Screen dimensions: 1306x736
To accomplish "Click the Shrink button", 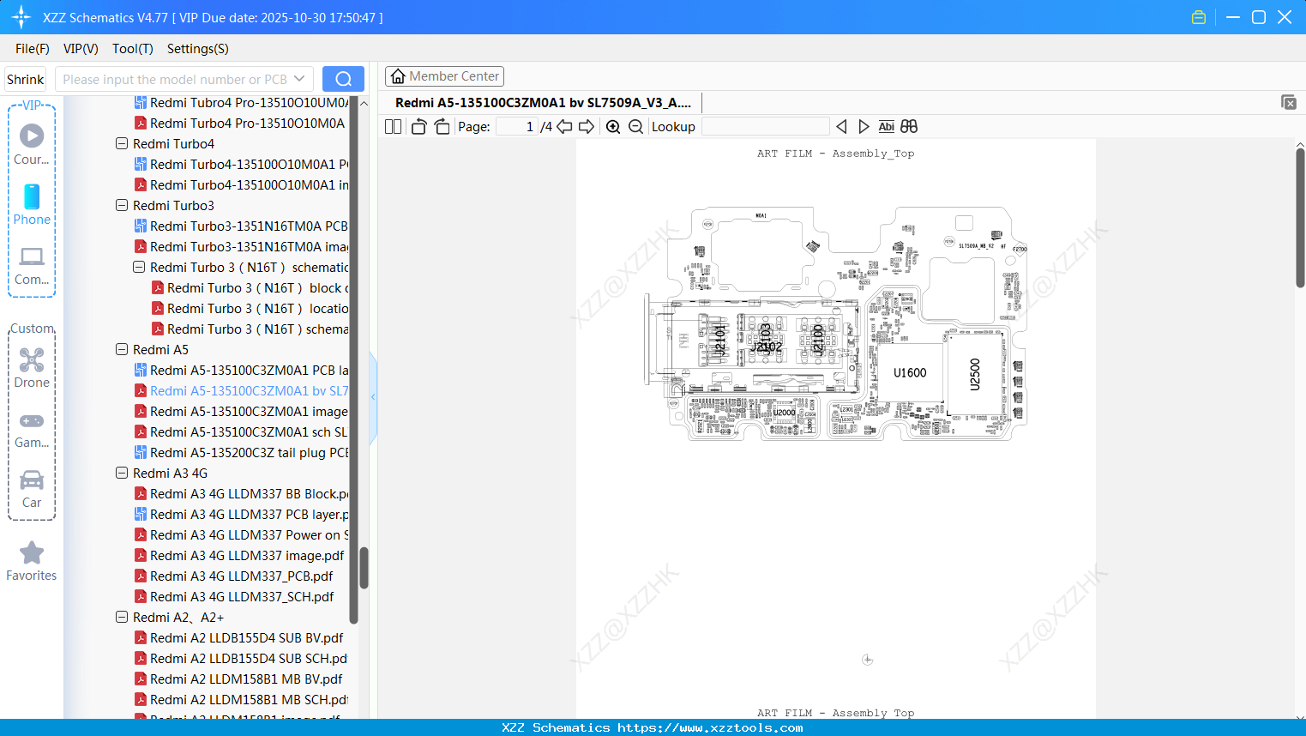I will [x=26, y=79].
